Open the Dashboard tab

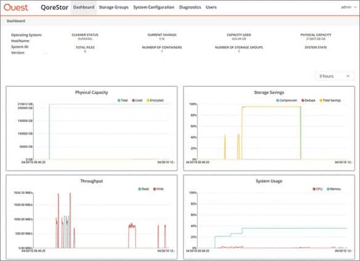coord(84,7)
